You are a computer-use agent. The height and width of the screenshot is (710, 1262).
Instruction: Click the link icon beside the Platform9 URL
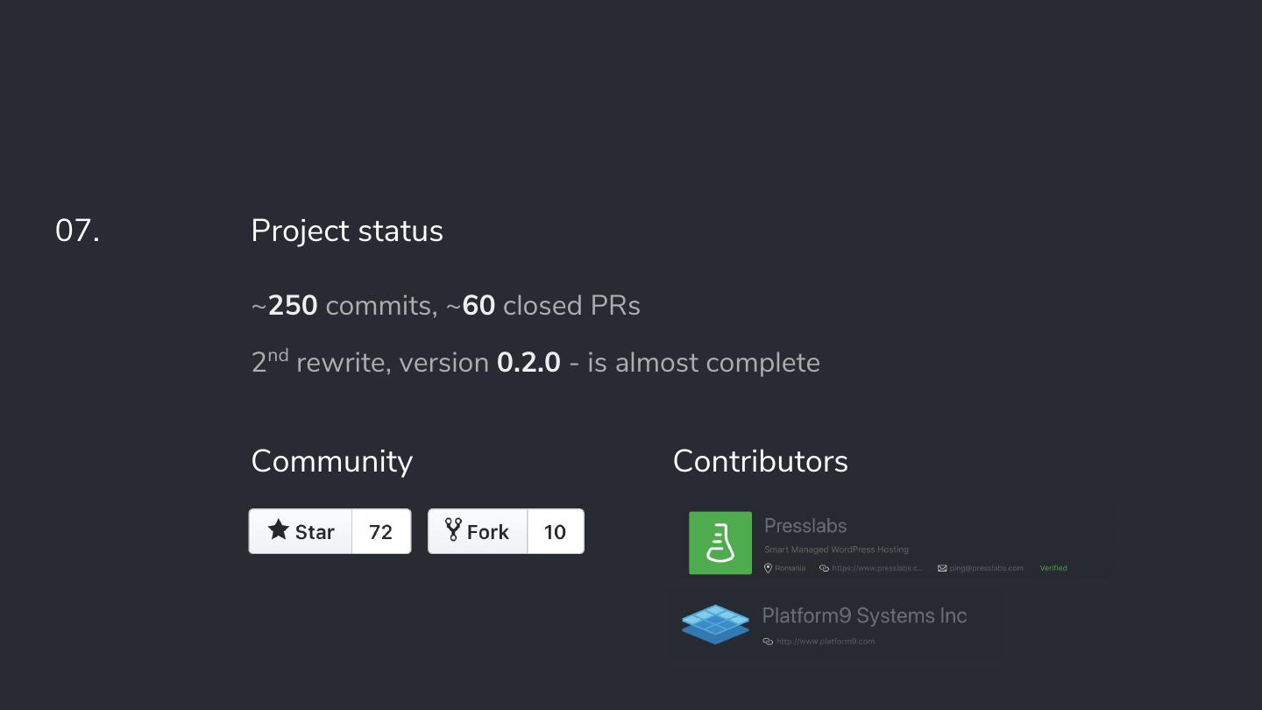click(768, 642)
